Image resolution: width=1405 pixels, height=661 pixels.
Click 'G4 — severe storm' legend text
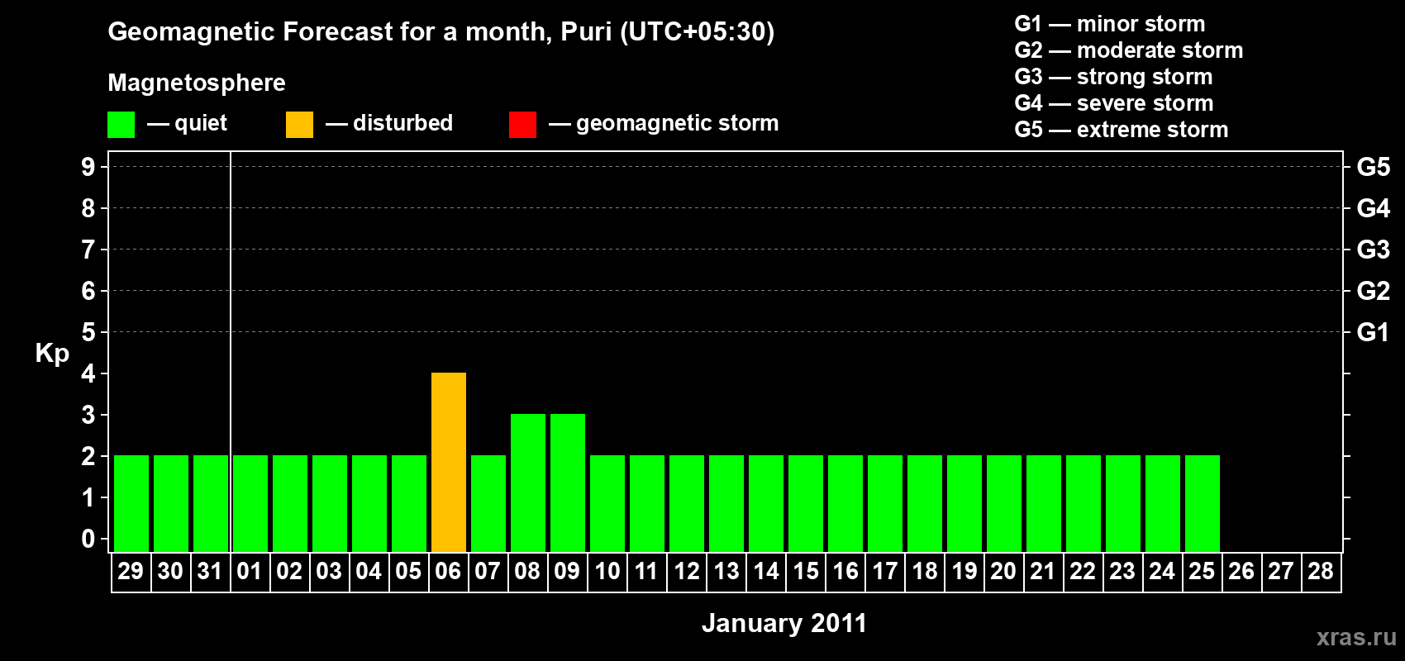[x=1114, y=103]
